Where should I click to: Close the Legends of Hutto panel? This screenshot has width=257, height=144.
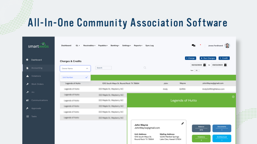point(233,97)
